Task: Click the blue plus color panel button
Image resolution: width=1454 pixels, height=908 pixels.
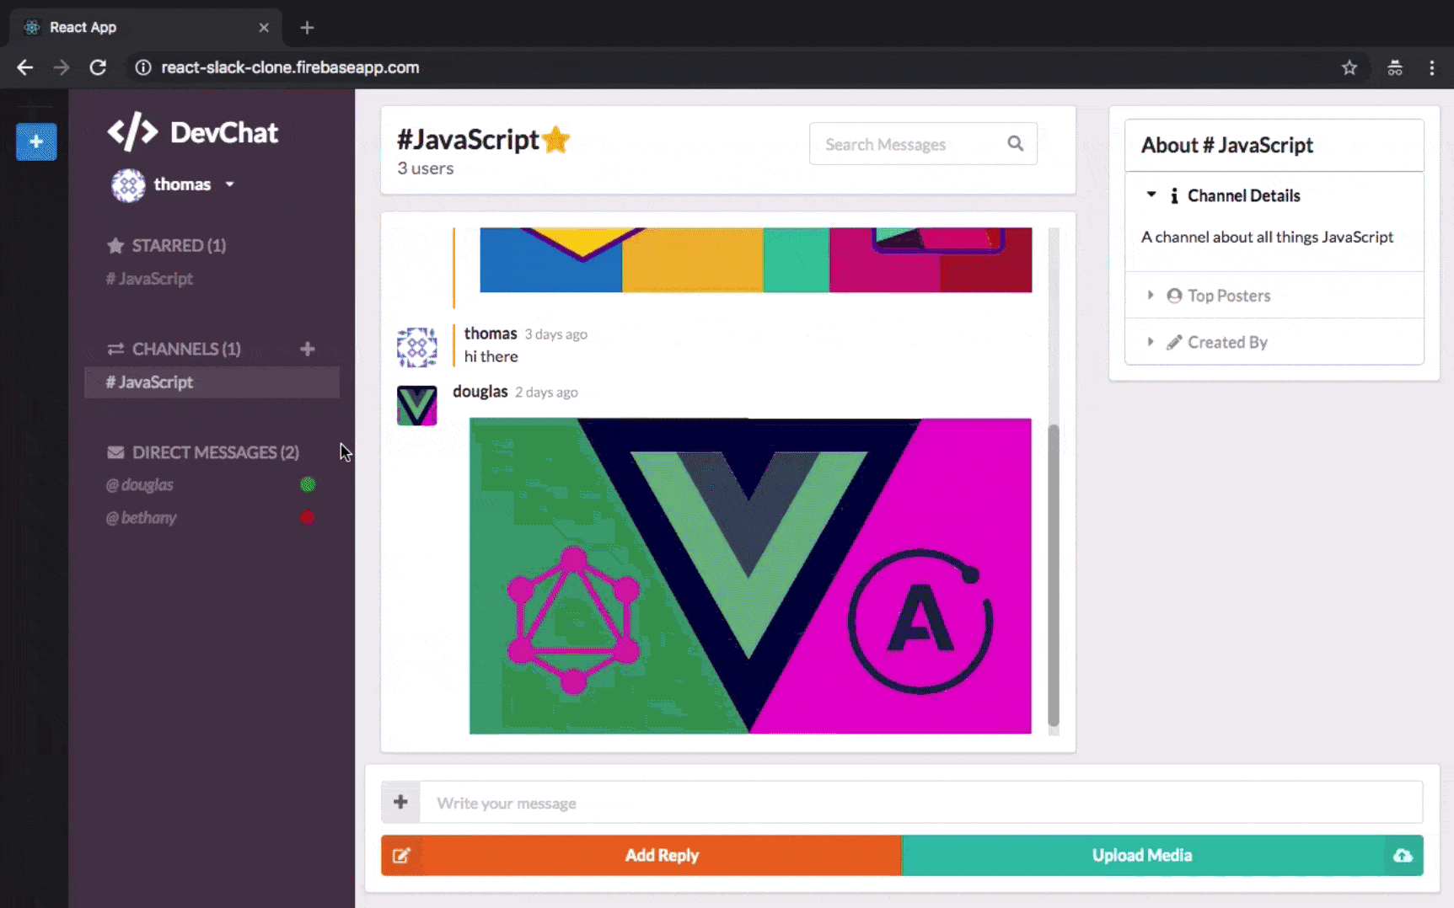Action: [36, 142]
